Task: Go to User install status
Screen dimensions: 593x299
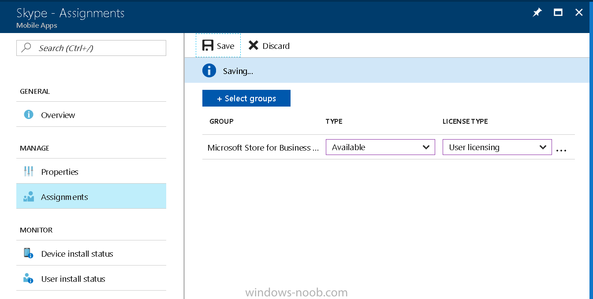Action: tap(91, 278)
